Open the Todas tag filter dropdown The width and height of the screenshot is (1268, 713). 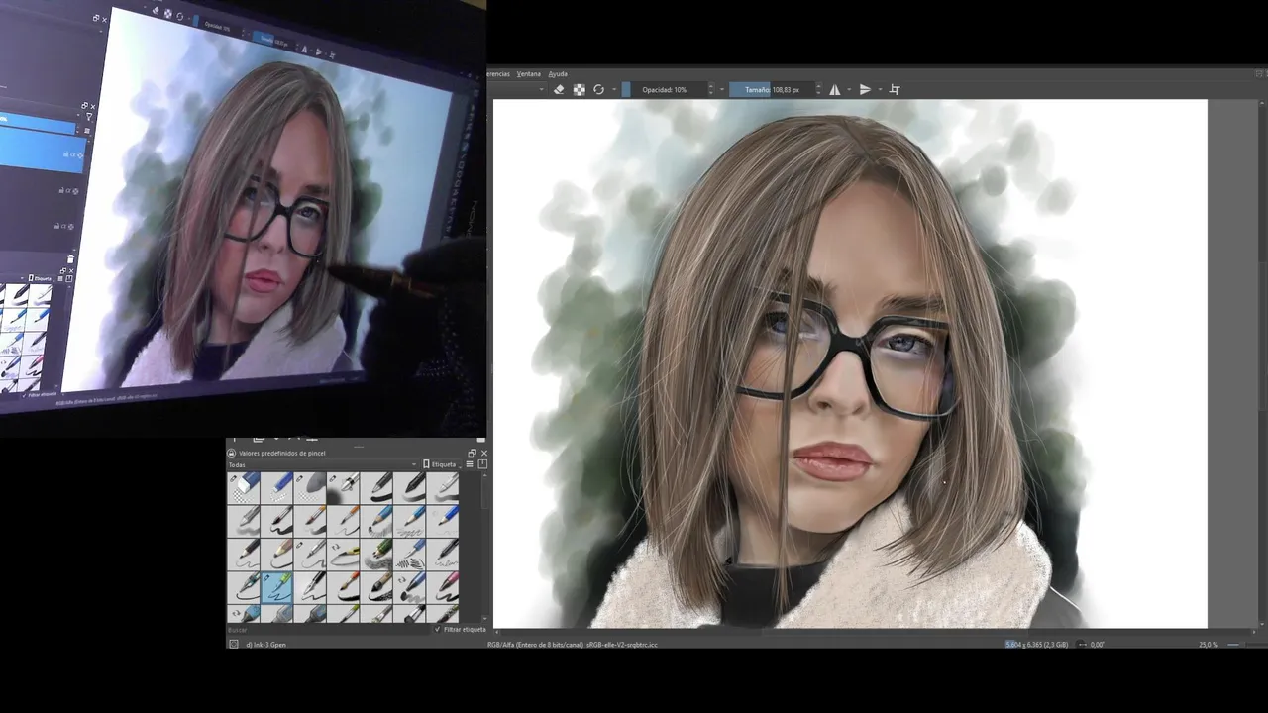[x=322, y=464]
